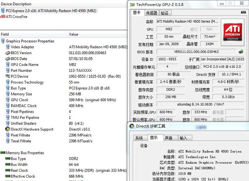This screenshot has width=249, height=181.
Task: Click the Memory Bus Properties RAM icon
Action: coord(3,153)
